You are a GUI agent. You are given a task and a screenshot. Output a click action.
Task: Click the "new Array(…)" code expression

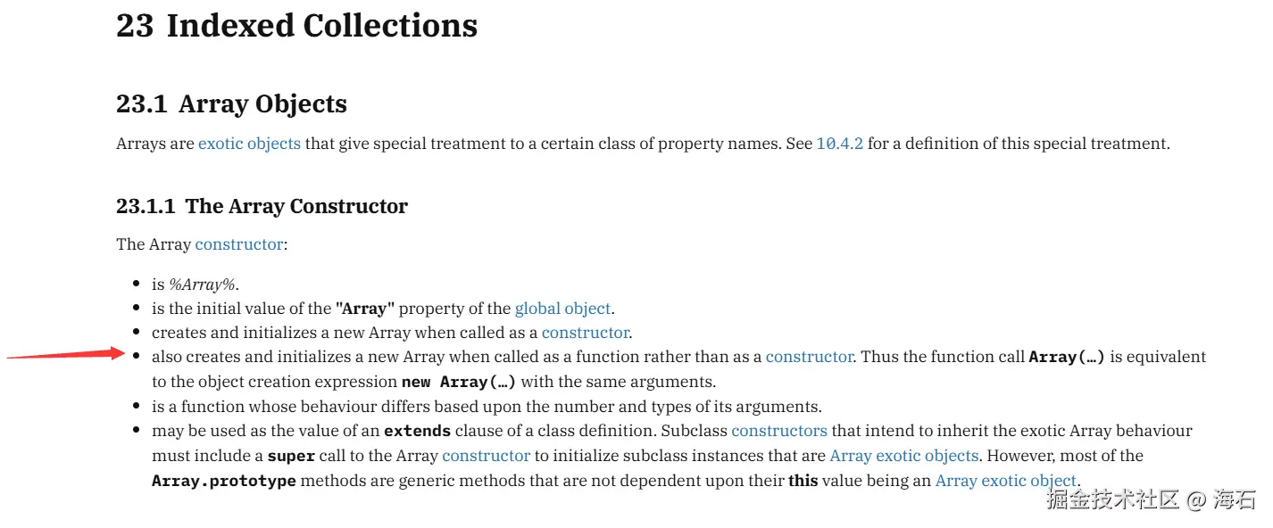pyautogui.click(x=459, y=382)
